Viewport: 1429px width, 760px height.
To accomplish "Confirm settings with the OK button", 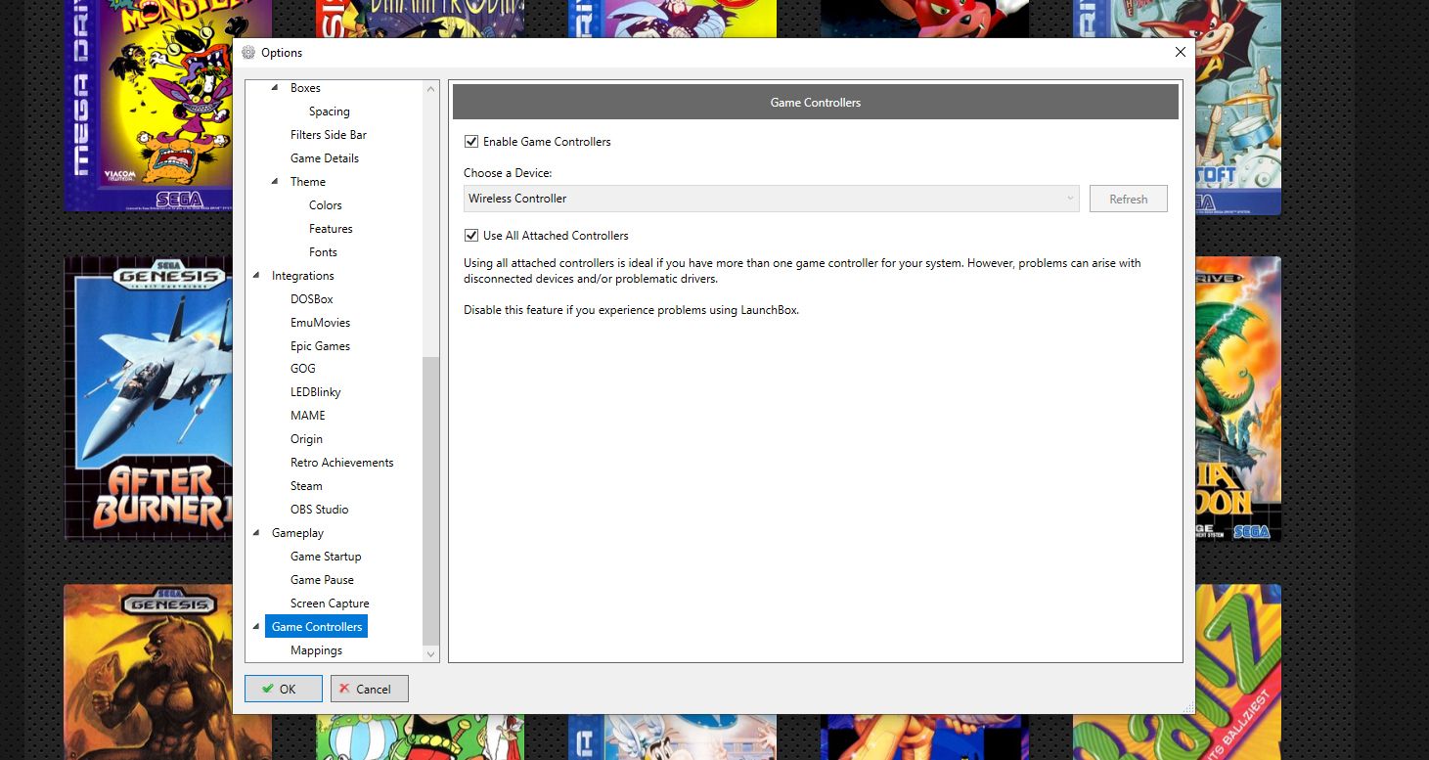I will pos(284,689).
